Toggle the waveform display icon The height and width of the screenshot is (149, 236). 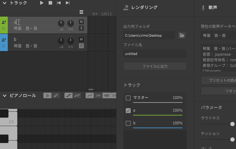click(106, 95)
